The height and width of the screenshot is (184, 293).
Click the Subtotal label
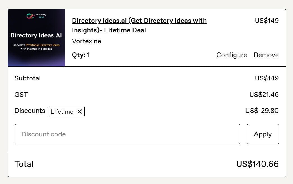[x=28, y=78]
